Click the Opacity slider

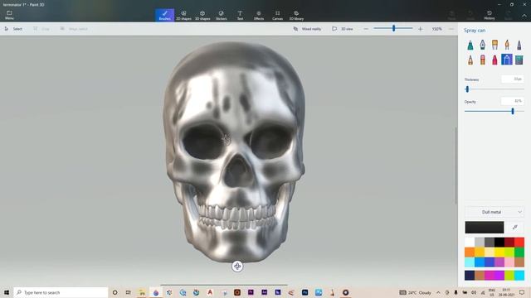pyautogui.click(x=494, y=111)
